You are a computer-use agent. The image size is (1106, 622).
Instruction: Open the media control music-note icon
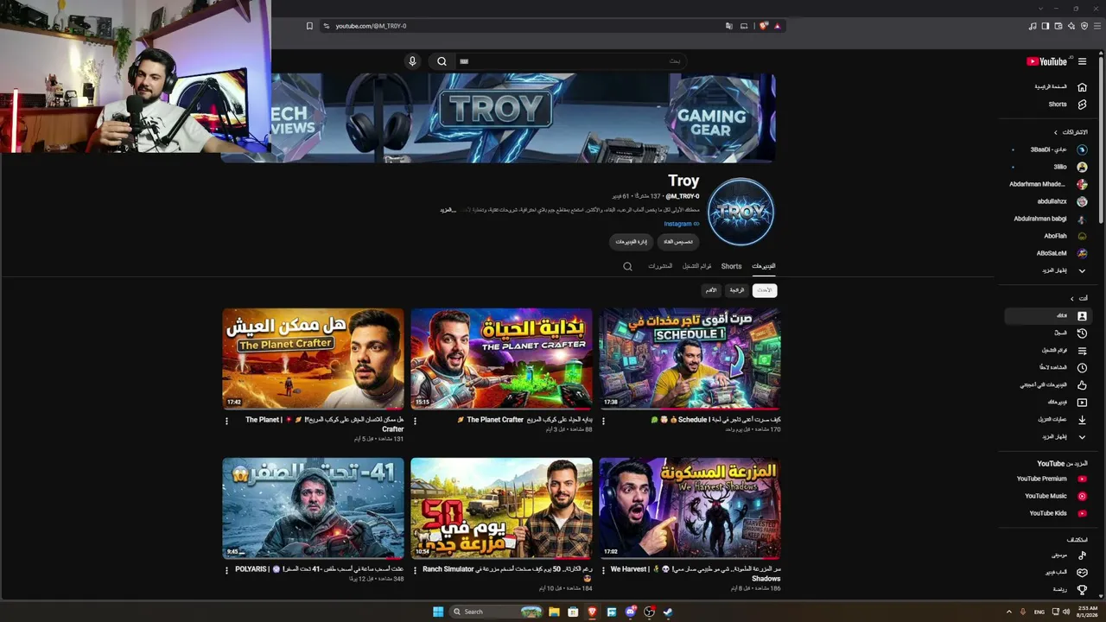(x=1033, y=26)
